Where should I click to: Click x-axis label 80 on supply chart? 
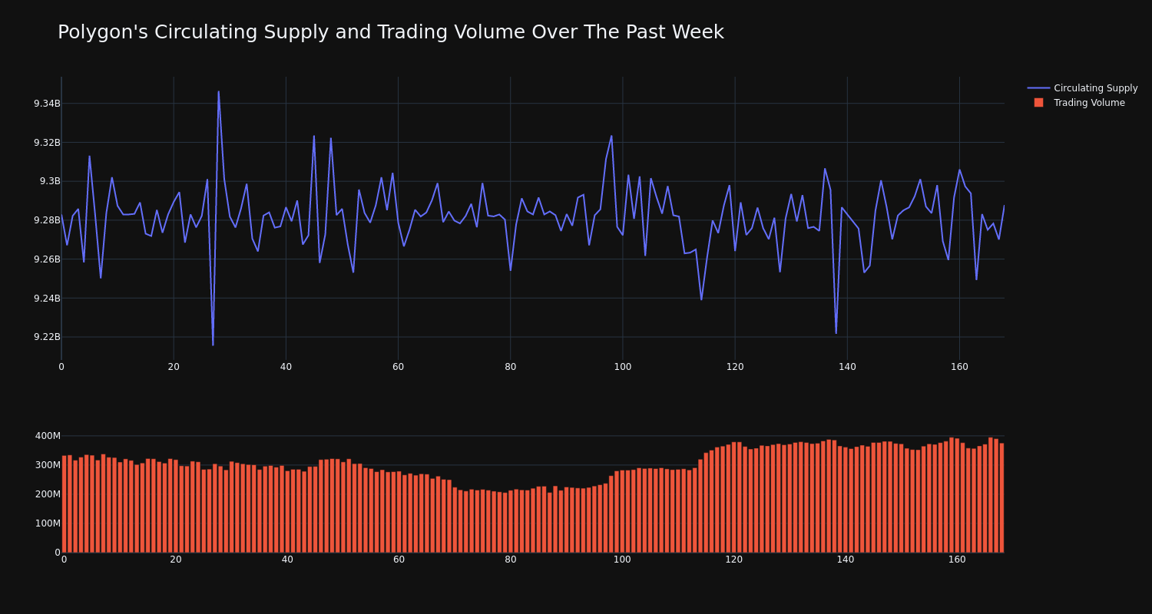[511, 367]
